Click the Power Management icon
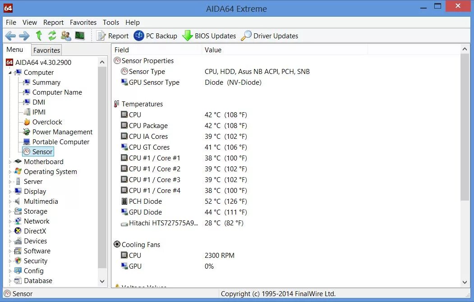The height and width of the screenshot is (302, 474). click(27, 132)
